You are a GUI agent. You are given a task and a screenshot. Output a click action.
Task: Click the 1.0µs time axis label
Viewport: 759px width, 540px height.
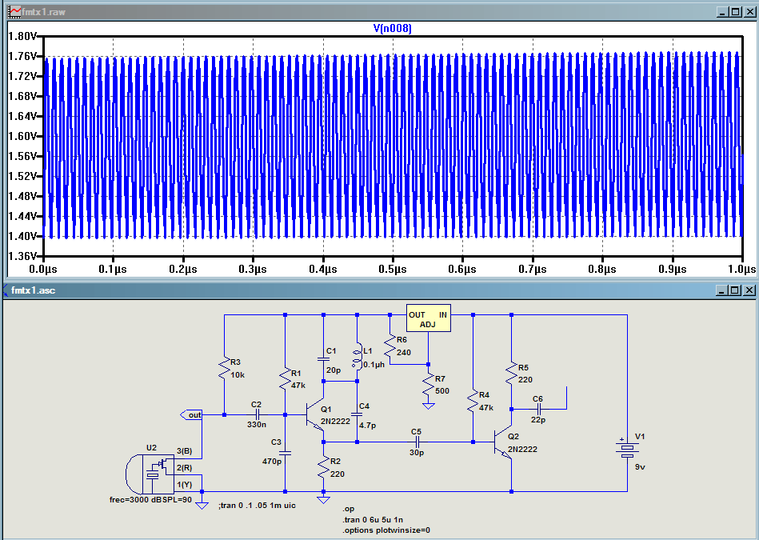coord(741,269)
